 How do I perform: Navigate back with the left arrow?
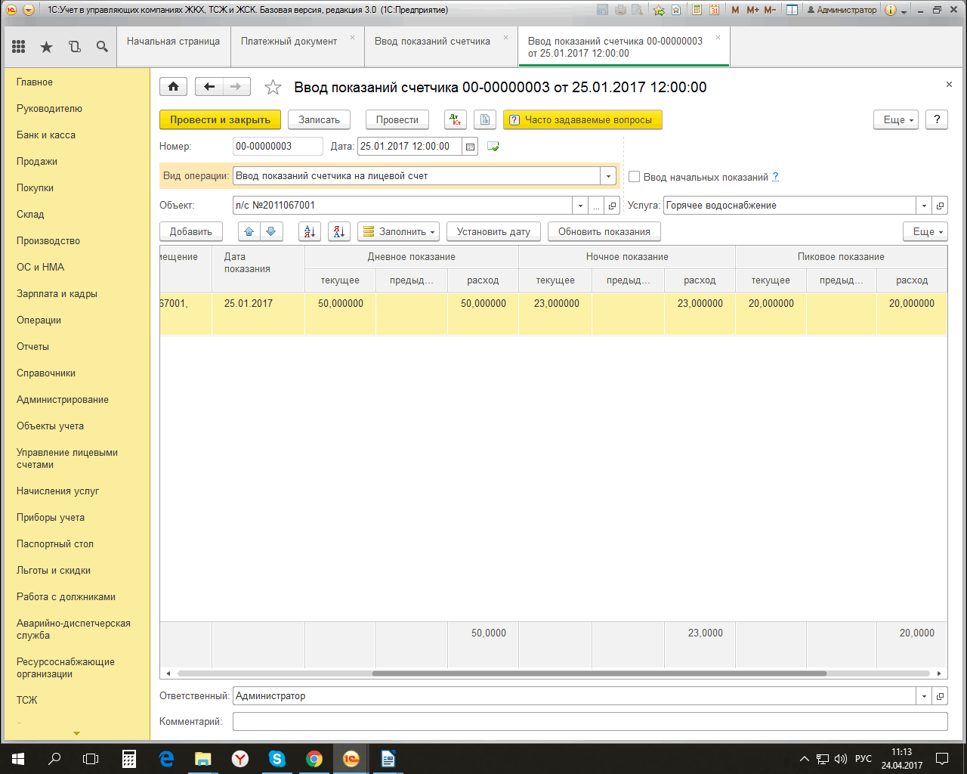click(209, 87)
